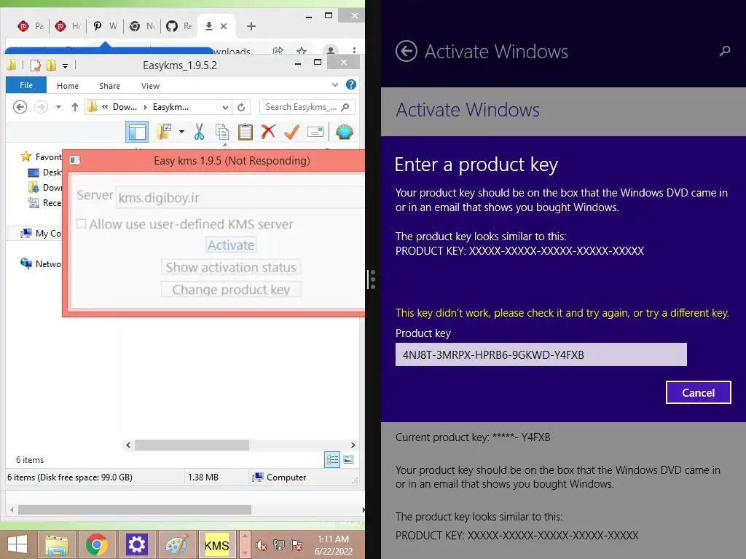Open new tab in Chrome
The width and height of the screenshot is (746, 559).
(251, 26)
